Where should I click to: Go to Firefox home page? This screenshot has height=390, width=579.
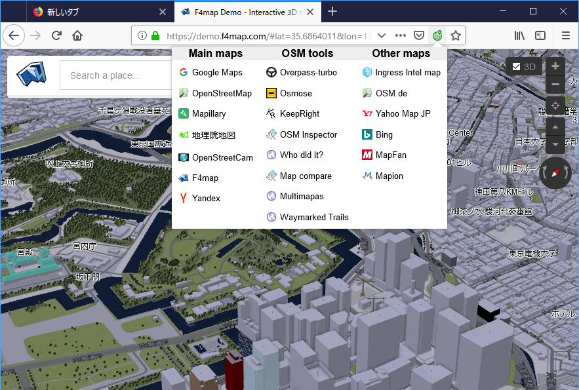coord(77,35)
